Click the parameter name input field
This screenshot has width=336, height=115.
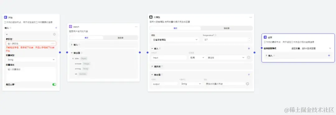(31, 43)
